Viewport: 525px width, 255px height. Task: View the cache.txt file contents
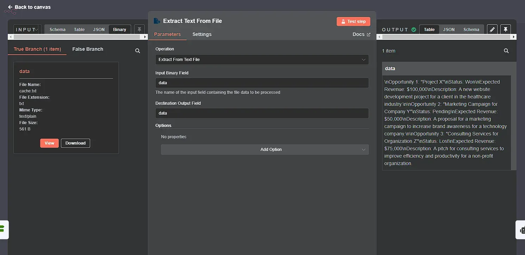[49, 143]
